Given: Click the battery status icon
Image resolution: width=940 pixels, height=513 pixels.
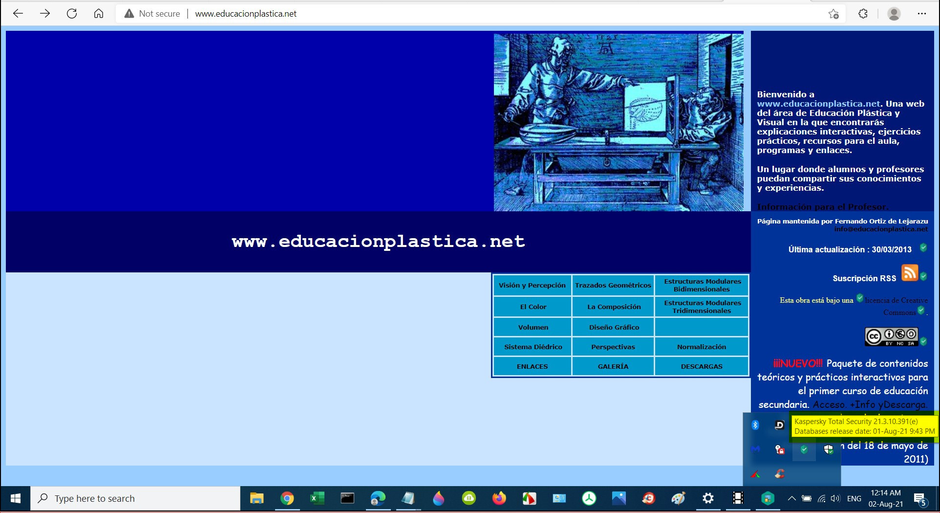Looking at the screenshot, I should tap(807, 498).
